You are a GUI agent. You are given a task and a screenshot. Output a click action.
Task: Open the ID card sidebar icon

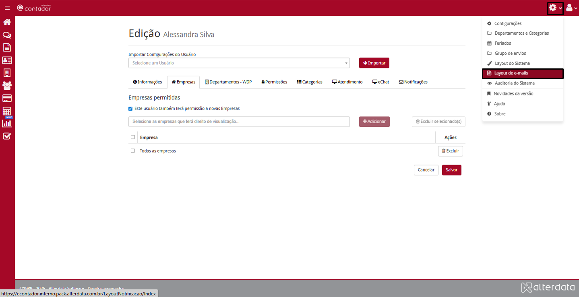[7, 60]
